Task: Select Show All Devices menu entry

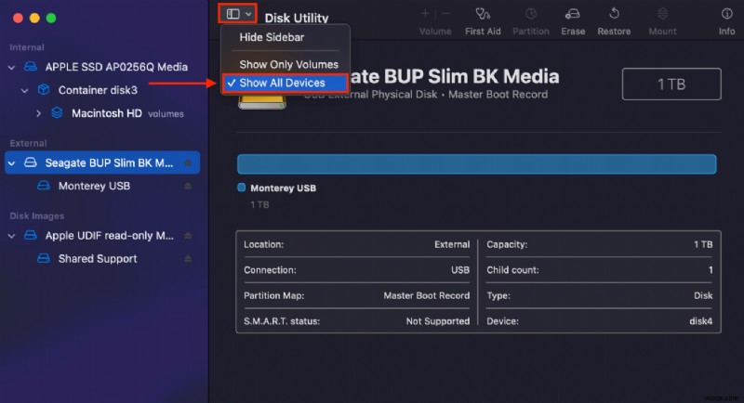Action: (285, 84)
